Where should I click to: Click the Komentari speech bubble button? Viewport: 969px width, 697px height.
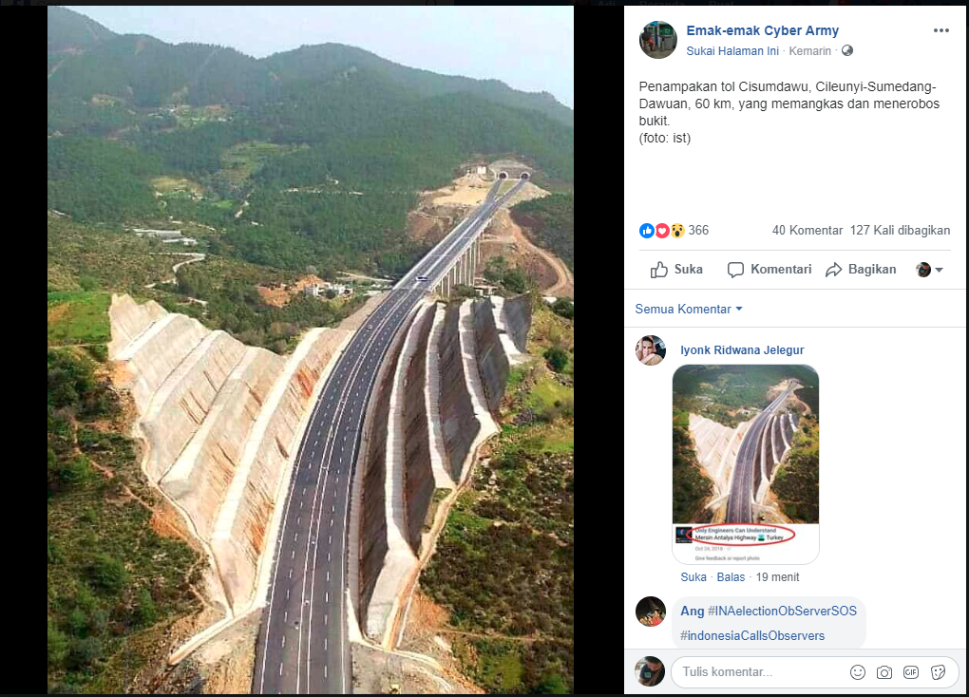click(x=736, y=270)
